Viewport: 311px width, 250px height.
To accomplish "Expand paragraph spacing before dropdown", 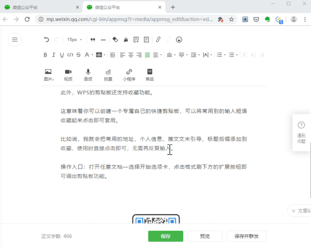I will coord(175,55).
